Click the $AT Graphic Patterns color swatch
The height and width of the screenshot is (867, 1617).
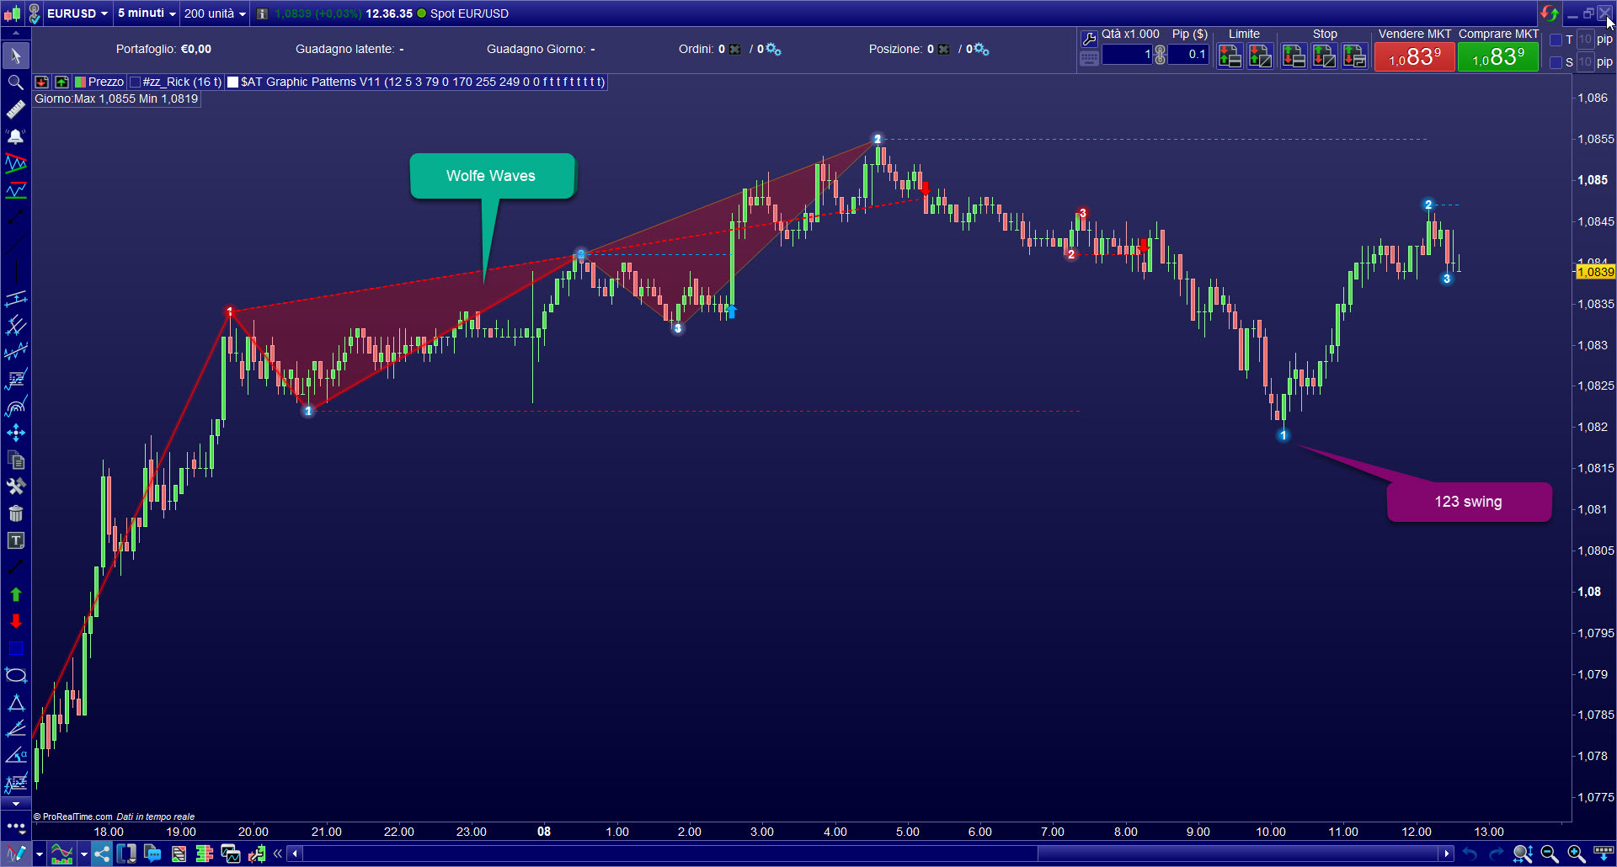pyautogui.click(x=233, y=82)
